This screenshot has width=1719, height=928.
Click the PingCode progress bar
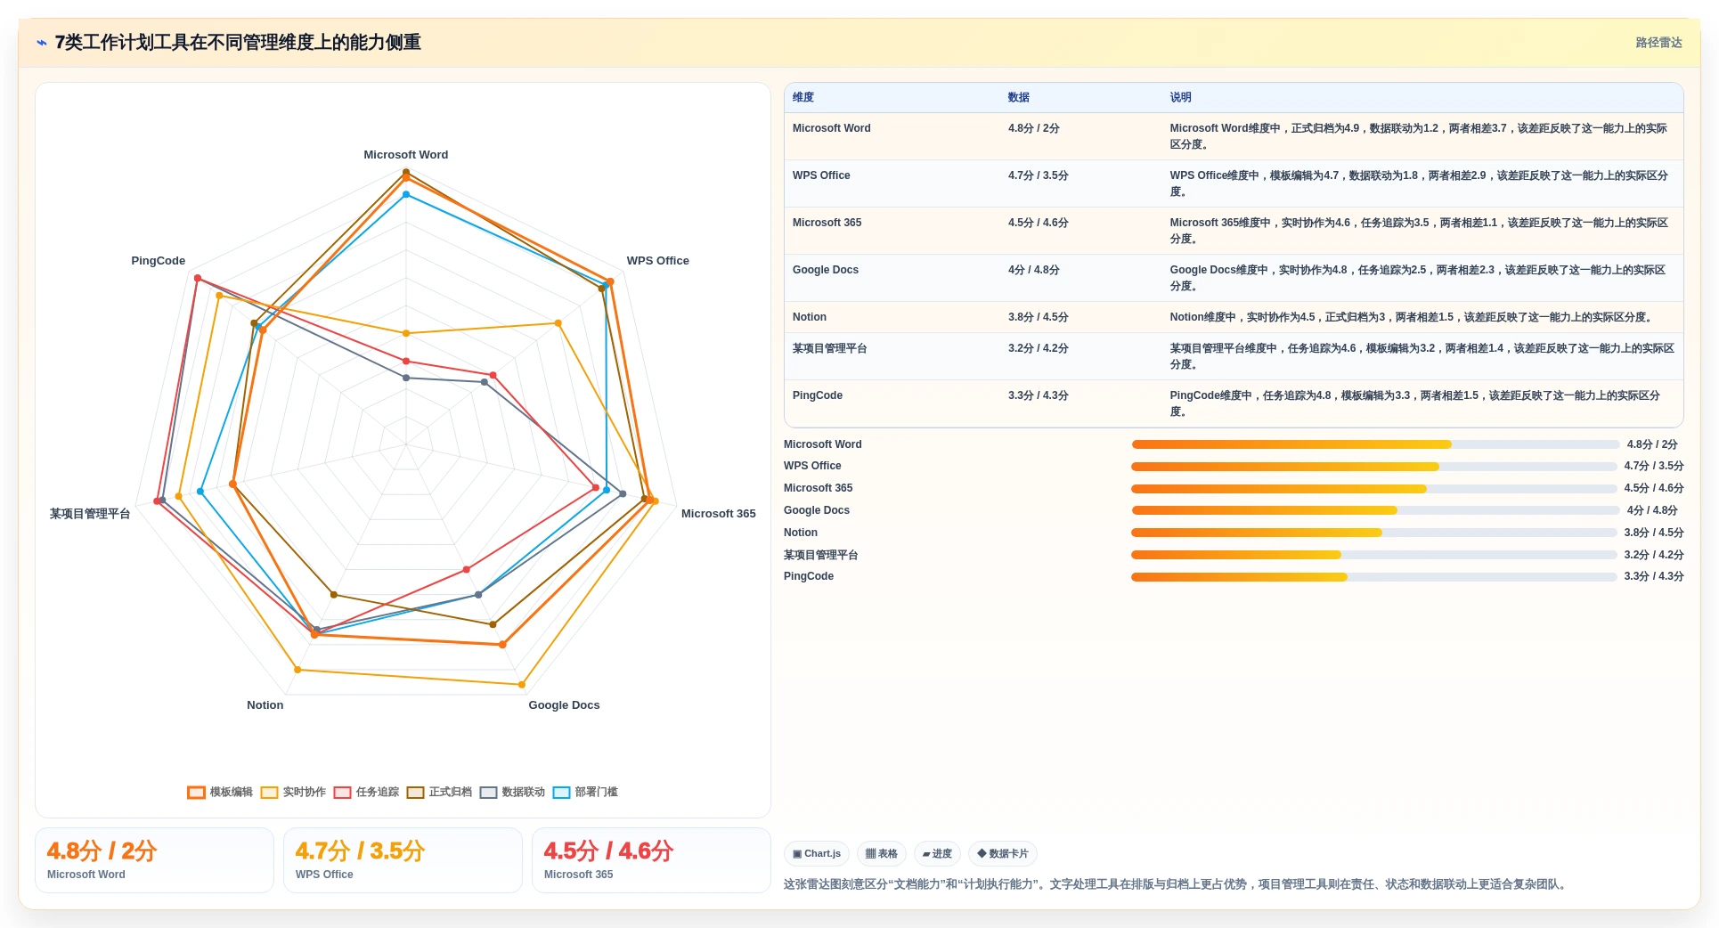(1374, 577)
